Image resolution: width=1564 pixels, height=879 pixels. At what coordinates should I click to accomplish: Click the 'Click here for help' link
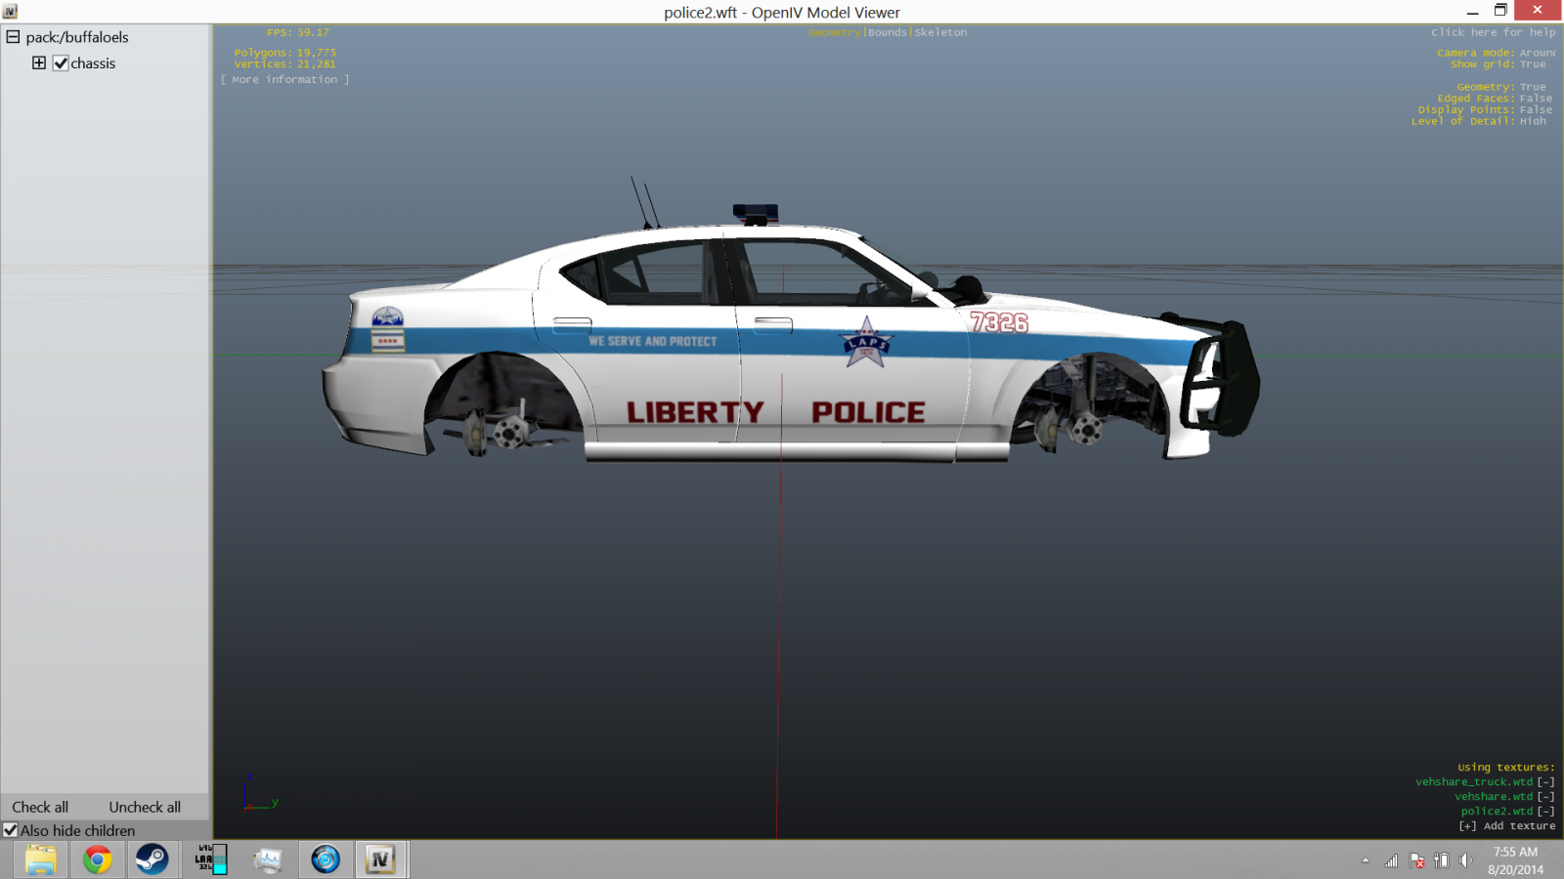pos(1493,32)
